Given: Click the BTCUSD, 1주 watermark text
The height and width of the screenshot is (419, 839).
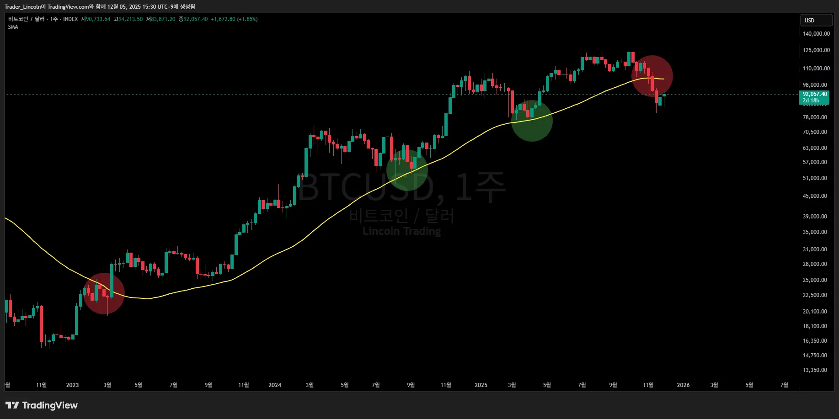Looking at the screenshot, I should 401,187.
